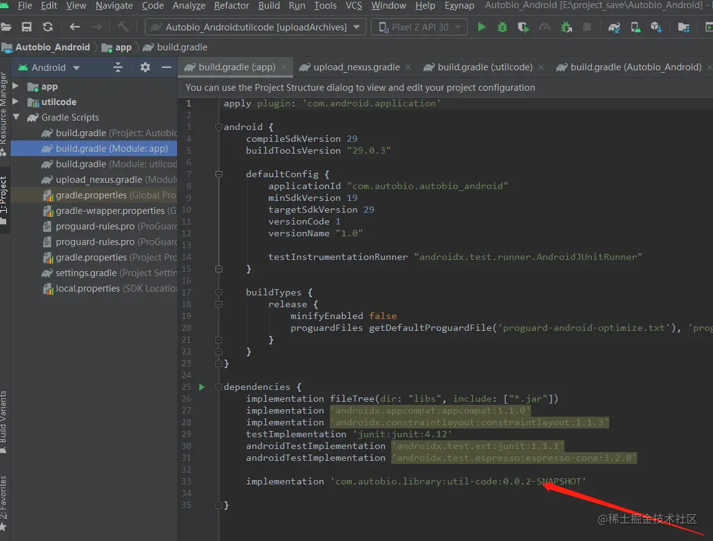This screenshot has width=713, height=541.
Task: Click Sync Project with Gradle Files icon
Action: (614, 27)
